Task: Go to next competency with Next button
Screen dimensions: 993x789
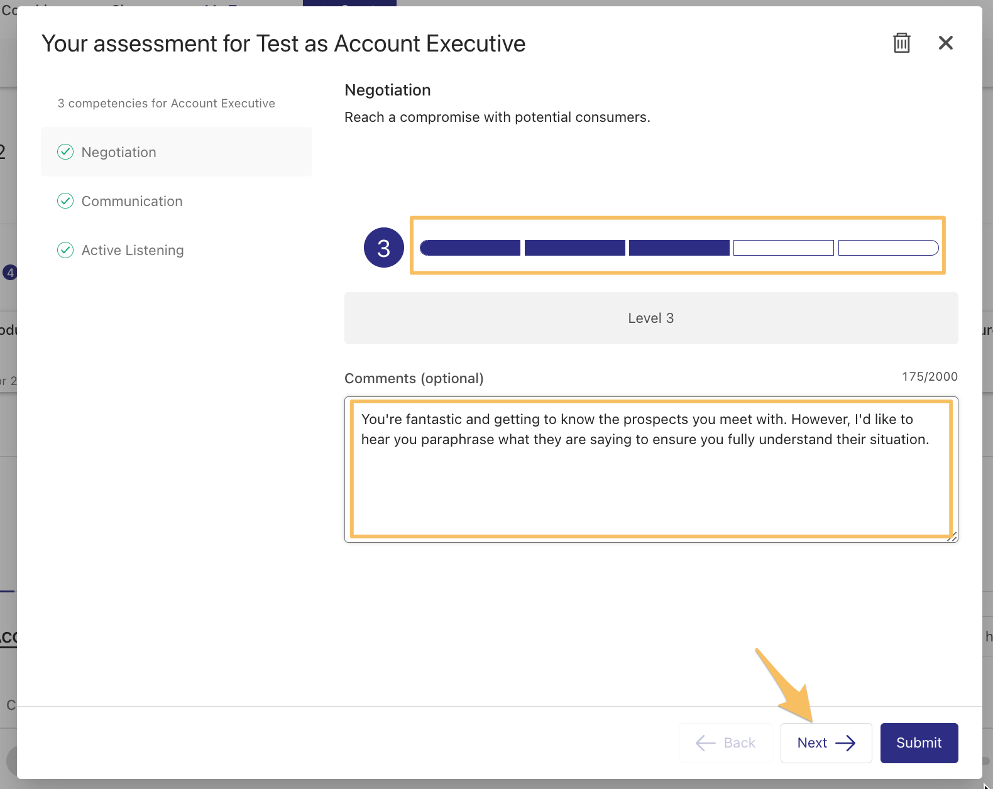Action: click(825, 743)
